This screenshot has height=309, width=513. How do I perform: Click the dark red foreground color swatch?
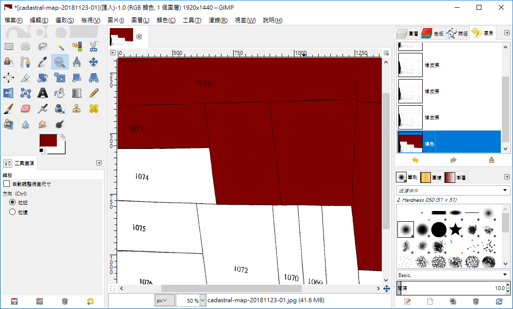click(x=48, y=141)
